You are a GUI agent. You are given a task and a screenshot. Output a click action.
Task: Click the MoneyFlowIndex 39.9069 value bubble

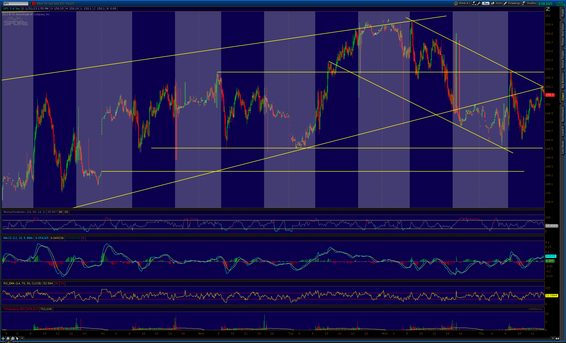click(551, 226)
